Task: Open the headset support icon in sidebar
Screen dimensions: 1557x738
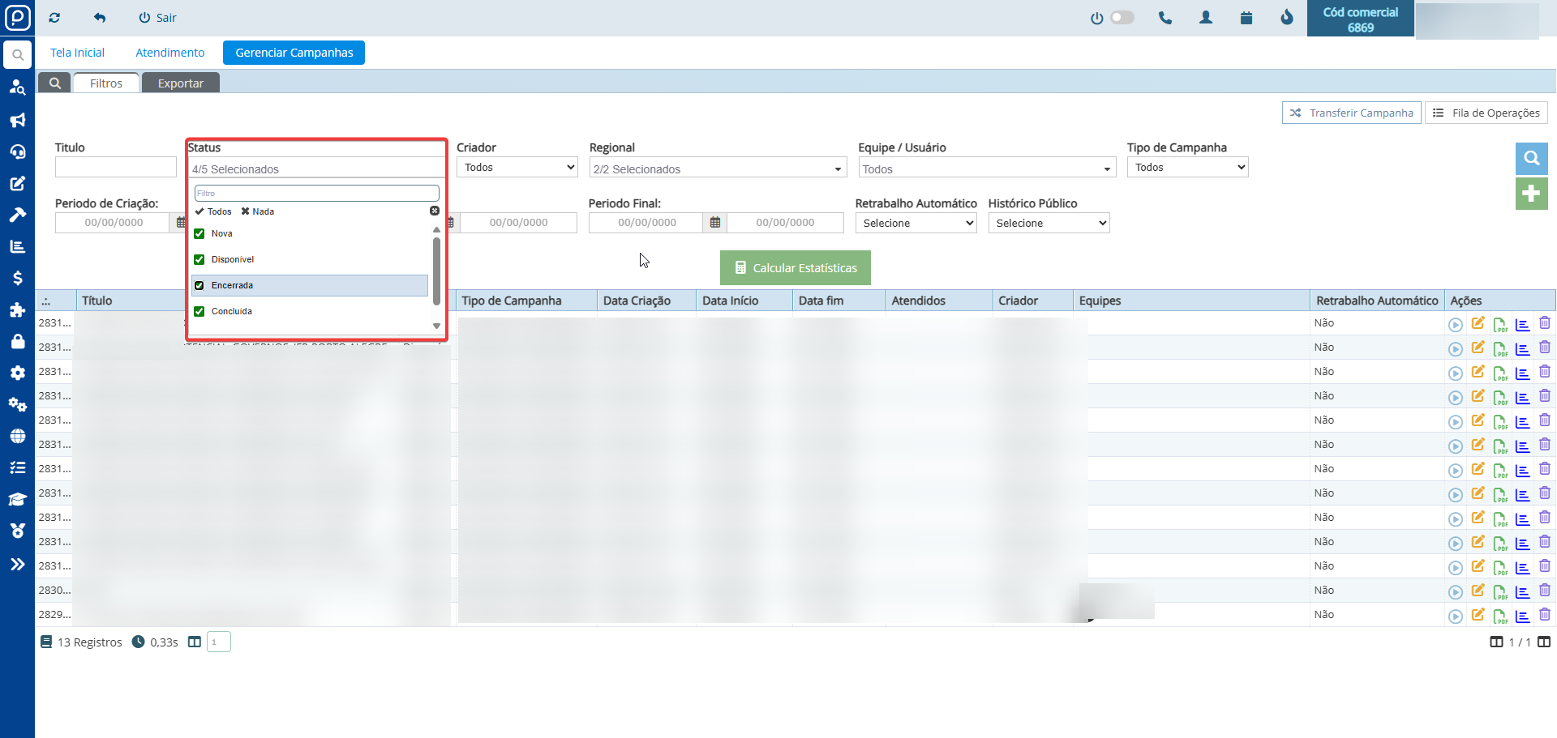Action: tap(17, 152)
